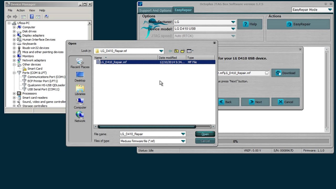336x189 pixels.
Task: Go to last folder visited in Open dialog
Action: click(x=170, y=51)
